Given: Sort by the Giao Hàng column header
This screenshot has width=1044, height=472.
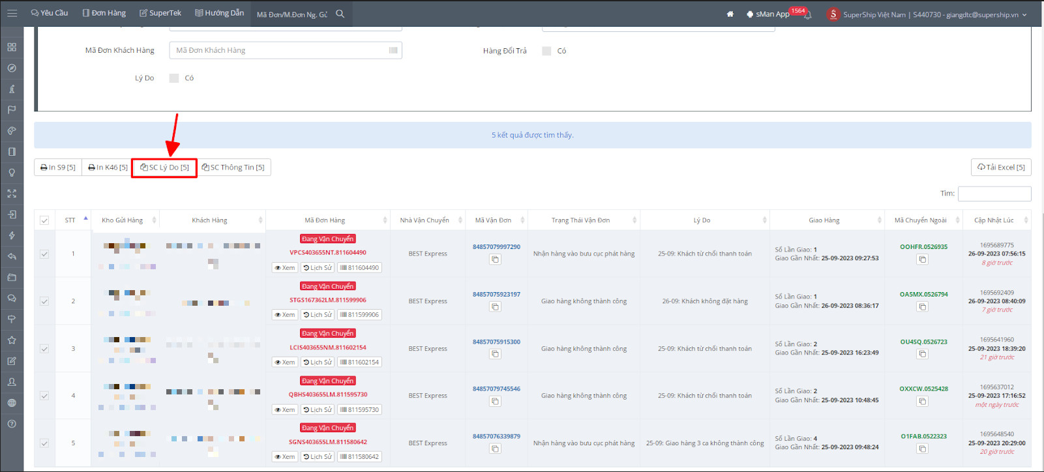Looking at the screenshot, I should coord(828,220).
